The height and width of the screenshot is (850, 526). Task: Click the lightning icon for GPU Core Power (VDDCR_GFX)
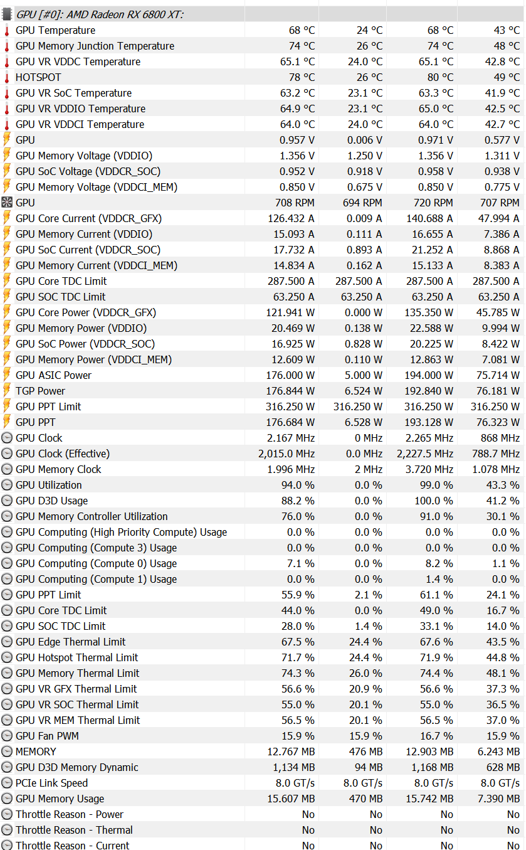coord(7,312)
